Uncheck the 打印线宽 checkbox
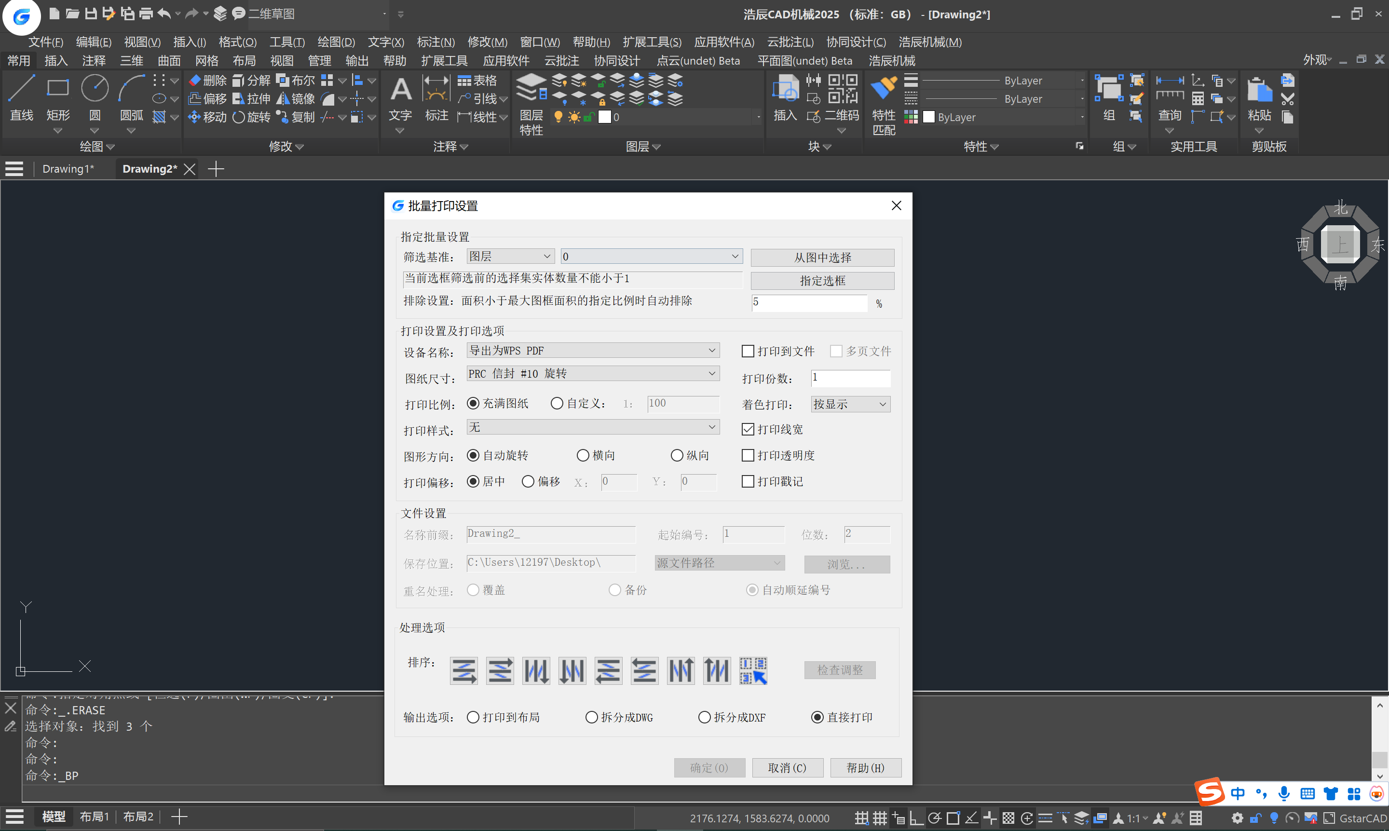The image size is (1389, 831). (748, 430)
